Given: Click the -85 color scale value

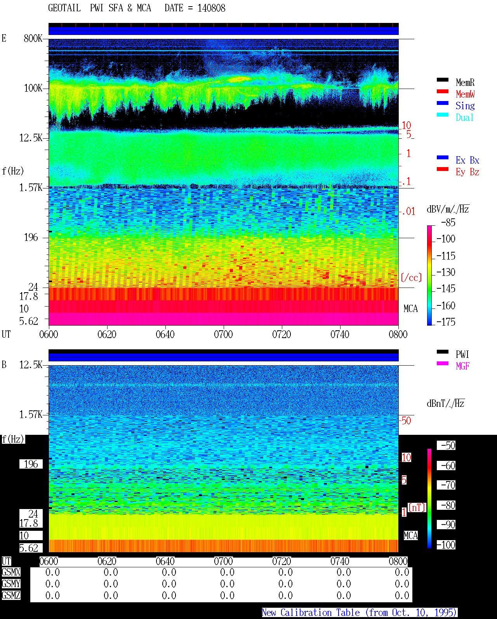Looking at the screenshot, I should (448, 223).
